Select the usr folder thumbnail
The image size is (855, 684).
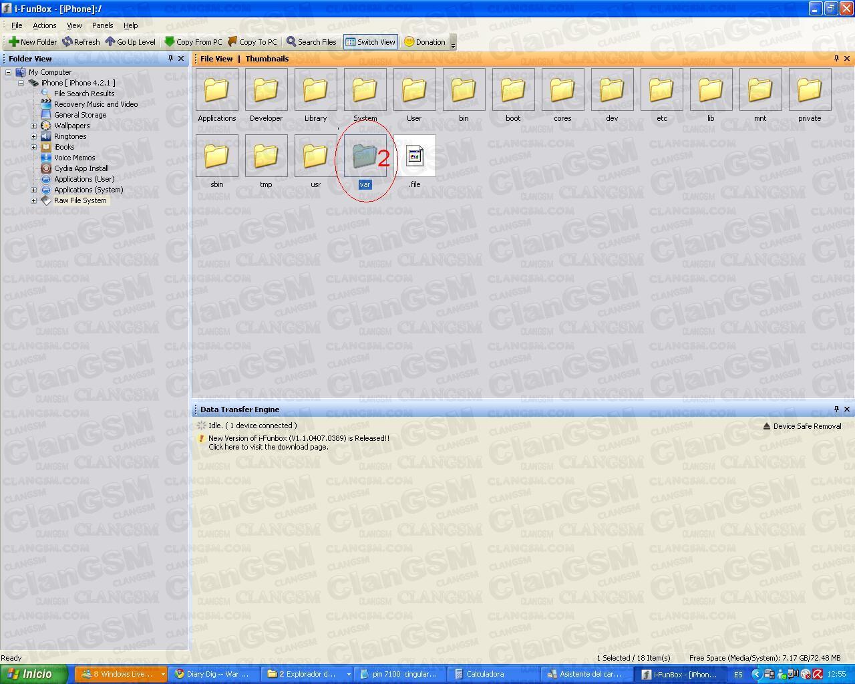pyautogui.click(x=315, y=156)
